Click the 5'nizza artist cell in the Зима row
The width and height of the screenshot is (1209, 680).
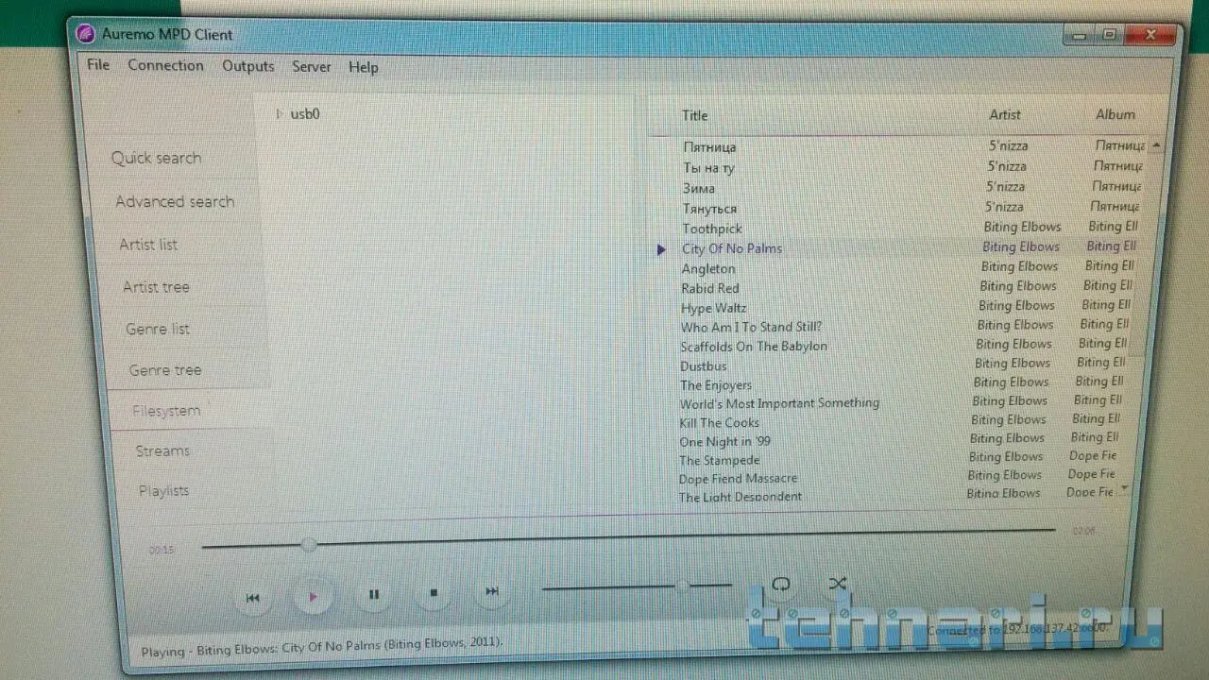tap(1006, 187)
